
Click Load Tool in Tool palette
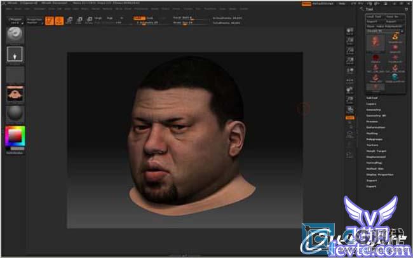point(374,17)
